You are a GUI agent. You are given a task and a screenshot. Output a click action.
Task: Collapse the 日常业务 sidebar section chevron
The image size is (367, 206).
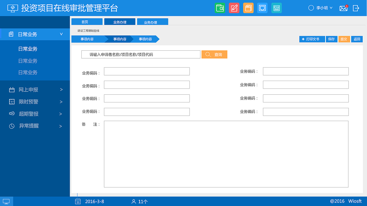pos(61,34)
